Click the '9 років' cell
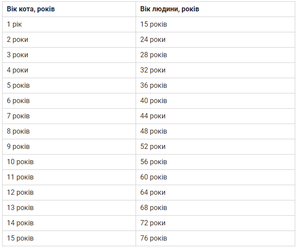Screen dimensions: 297x248 click(18, 147)
